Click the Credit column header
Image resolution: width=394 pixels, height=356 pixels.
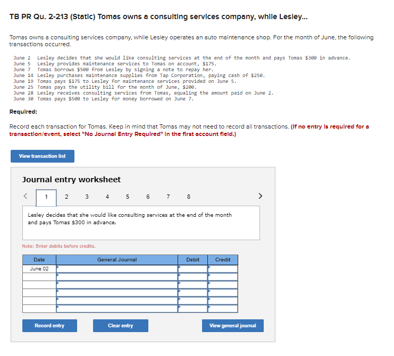[223, 260]
